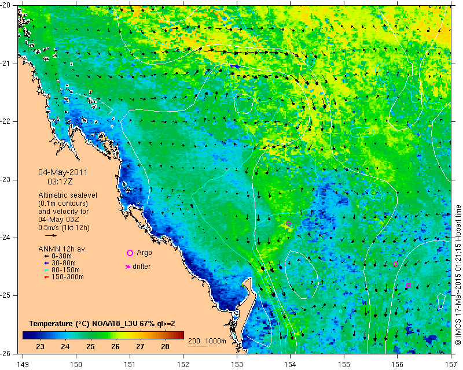This screenshot has height=370, width=463.
Task: Click the latitude axis label '-25'
Action: [x=6, y=295]
